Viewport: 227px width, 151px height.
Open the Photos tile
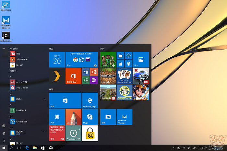(141, 60)
